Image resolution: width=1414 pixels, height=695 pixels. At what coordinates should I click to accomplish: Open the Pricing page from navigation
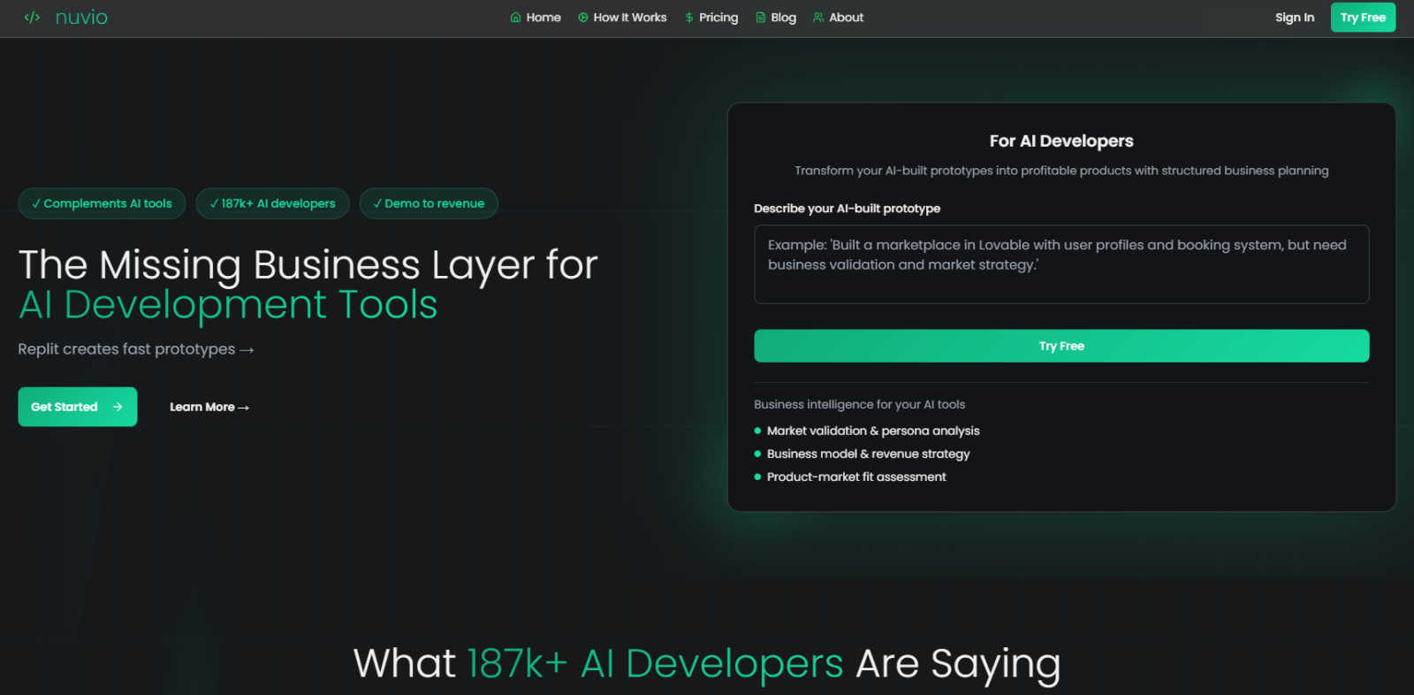tap(718, 18)
